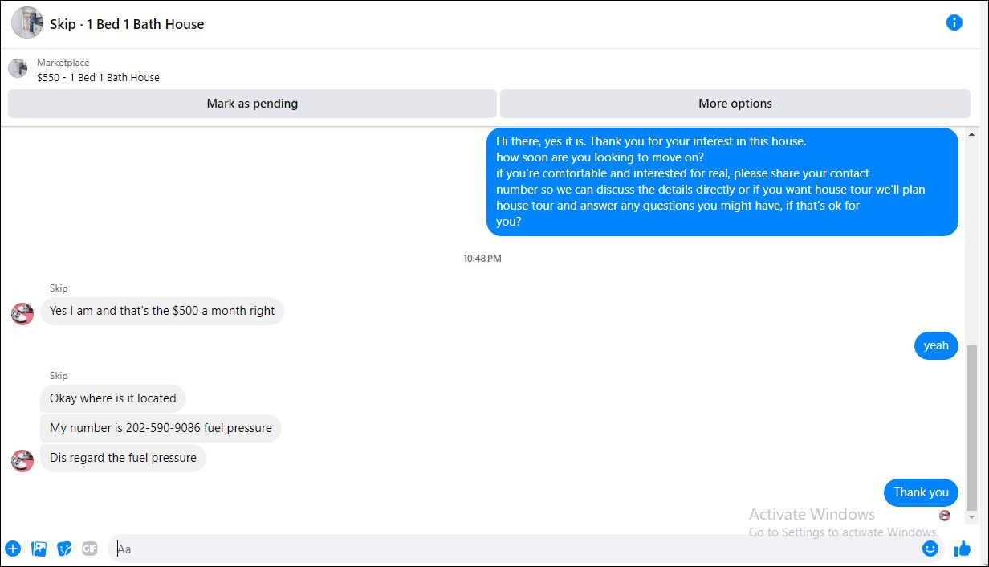Screen dimensions: 989x567
Task: Focus the Aa message input field
Action: (x=514, y=549)
